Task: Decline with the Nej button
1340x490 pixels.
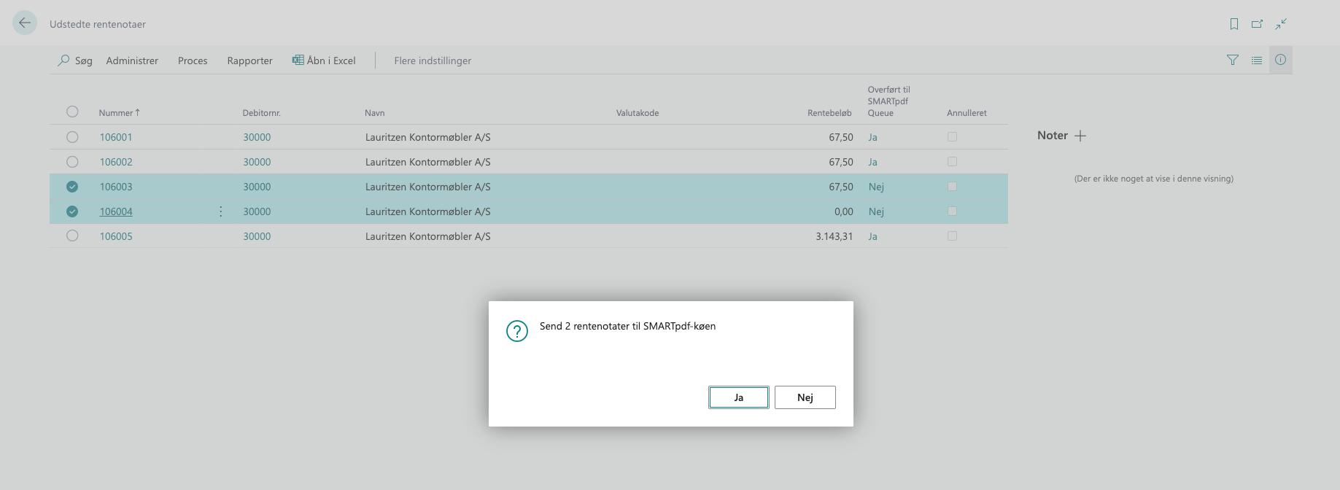Action: [x=805, y=397]
